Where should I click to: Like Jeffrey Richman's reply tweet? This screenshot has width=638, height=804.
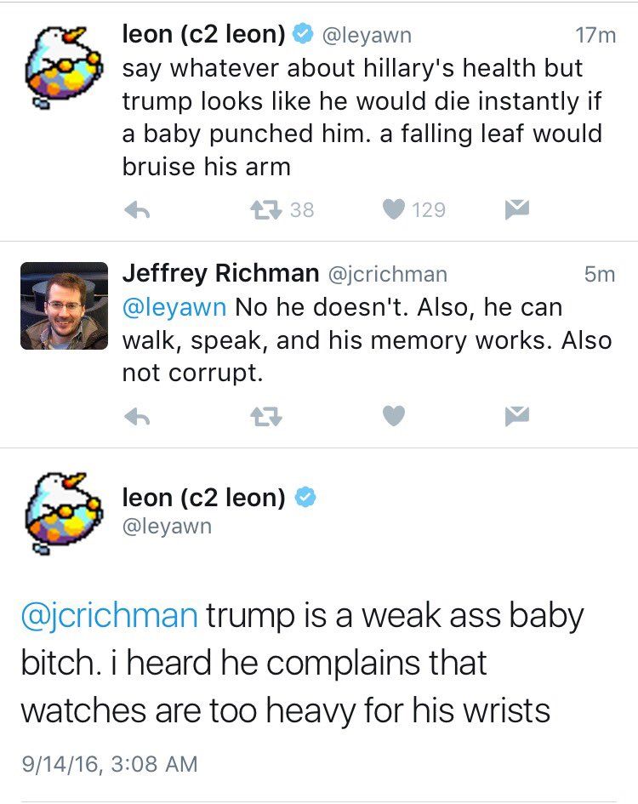pos(393,416)
